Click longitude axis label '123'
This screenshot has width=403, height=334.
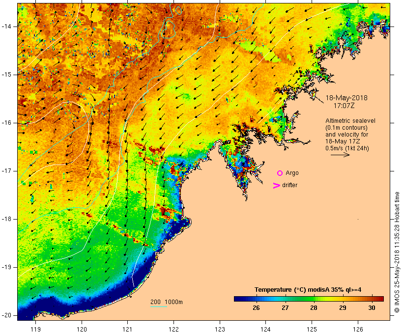pyautogui.click(x=220, y=329)
